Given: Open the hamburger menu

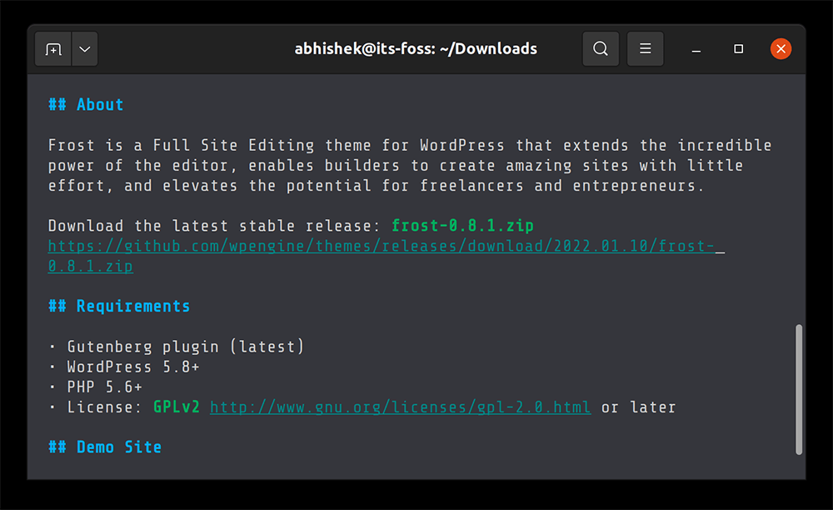Looking at the screenshot, I should pyautogui.click(x=645, y=48).
